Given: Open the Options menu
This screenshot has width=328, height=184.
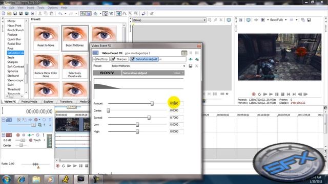Looking at the screenshot, I should pyautogui.click(x=52, y=8).
